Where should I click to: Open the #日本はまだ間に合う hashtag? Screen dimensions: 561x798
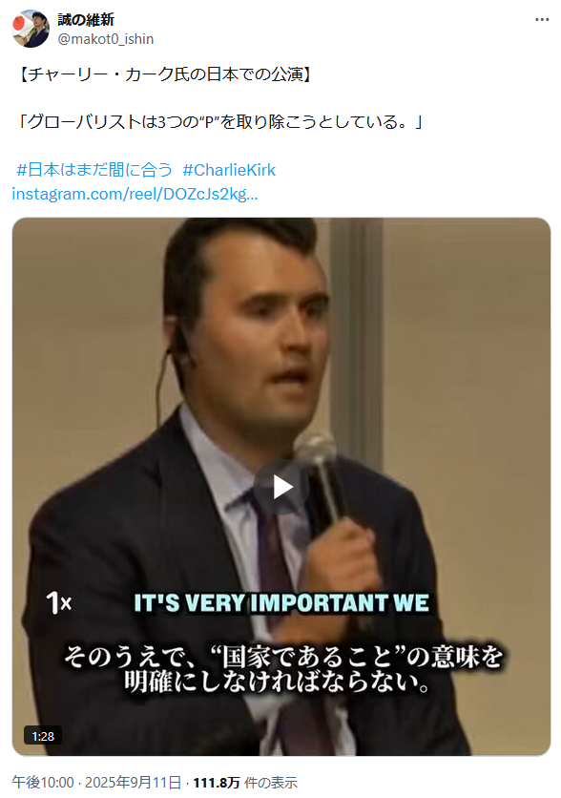click(94, 170)
